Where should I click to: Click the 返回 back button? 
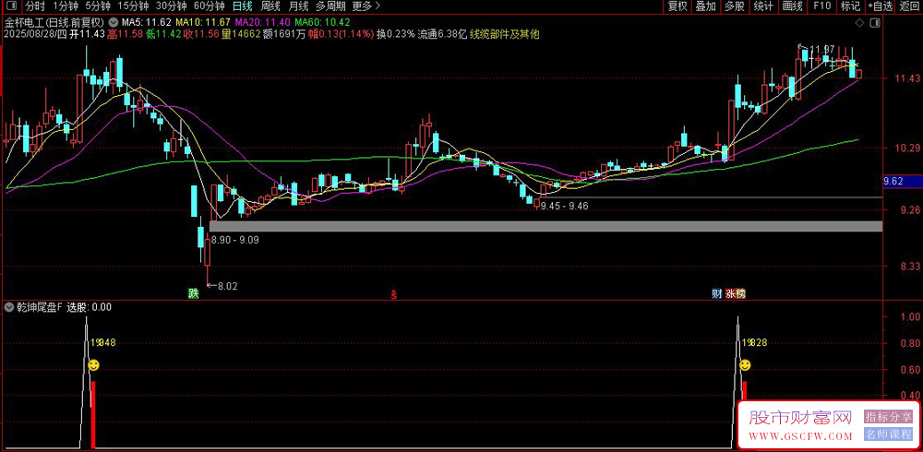coord(910,6)
